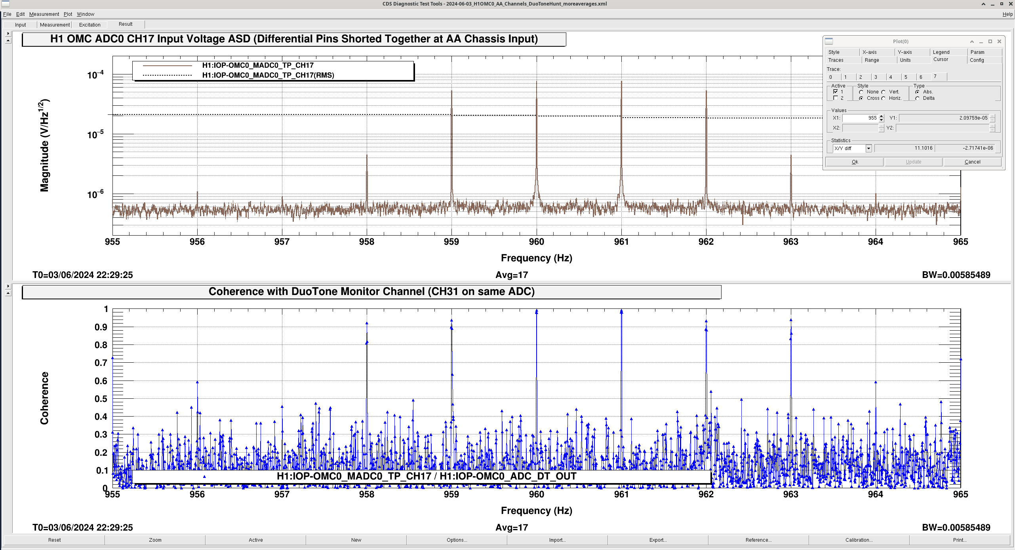
Task: Click the Reset button
Action: [x=54, y=540]
